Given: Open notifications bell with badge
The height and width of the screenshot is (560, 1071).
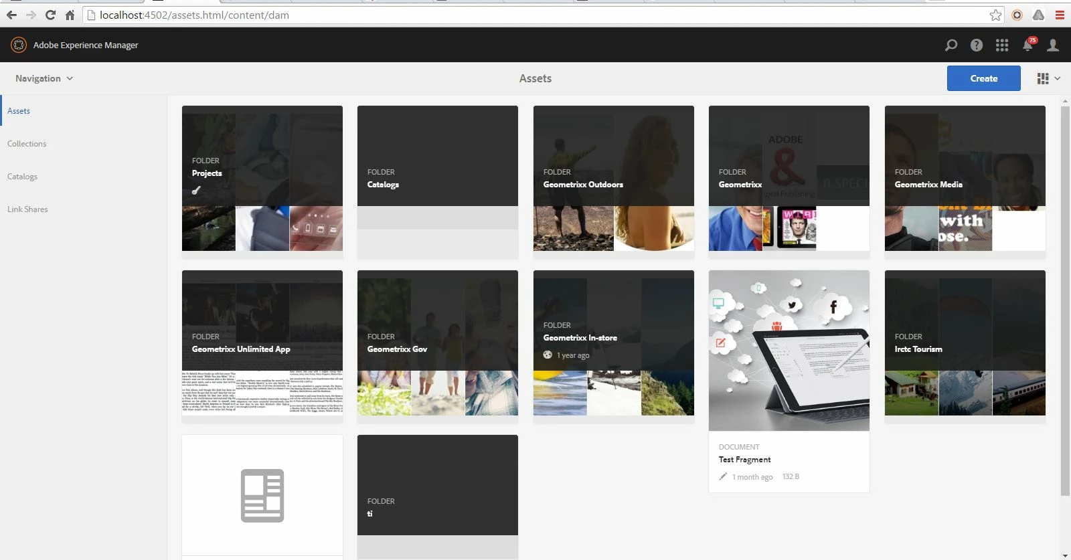Looking at the screenshot, I should pos(1029,44).
